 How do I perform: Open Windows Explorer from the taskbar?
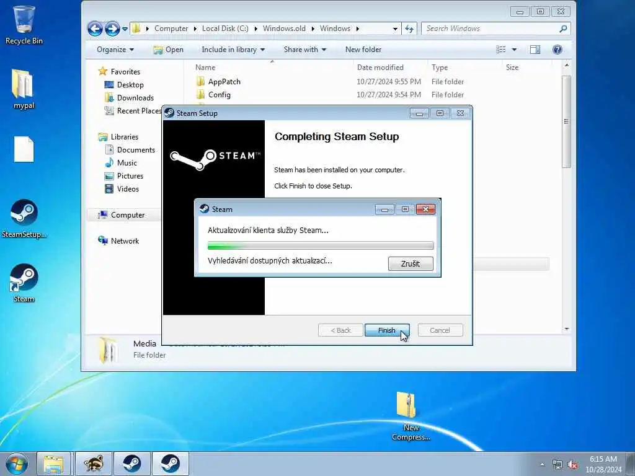click(54, 464)
